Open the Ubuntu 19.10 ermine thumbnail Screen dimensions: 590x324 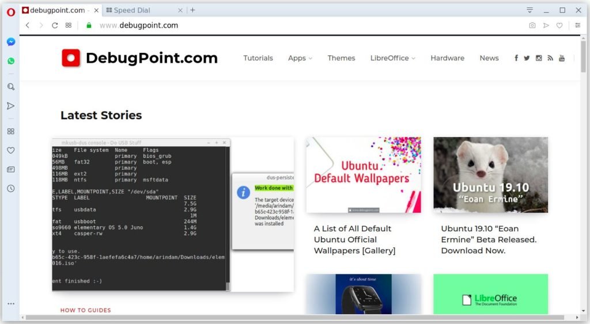click(x=491, y=175)
